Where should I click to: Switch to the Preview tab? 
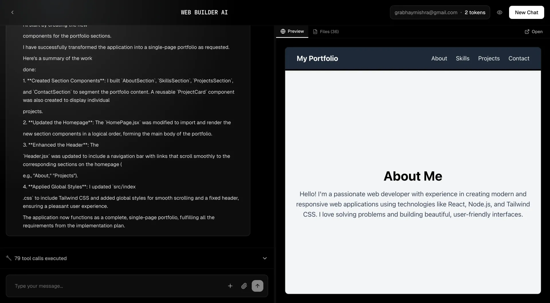(292, 31)
